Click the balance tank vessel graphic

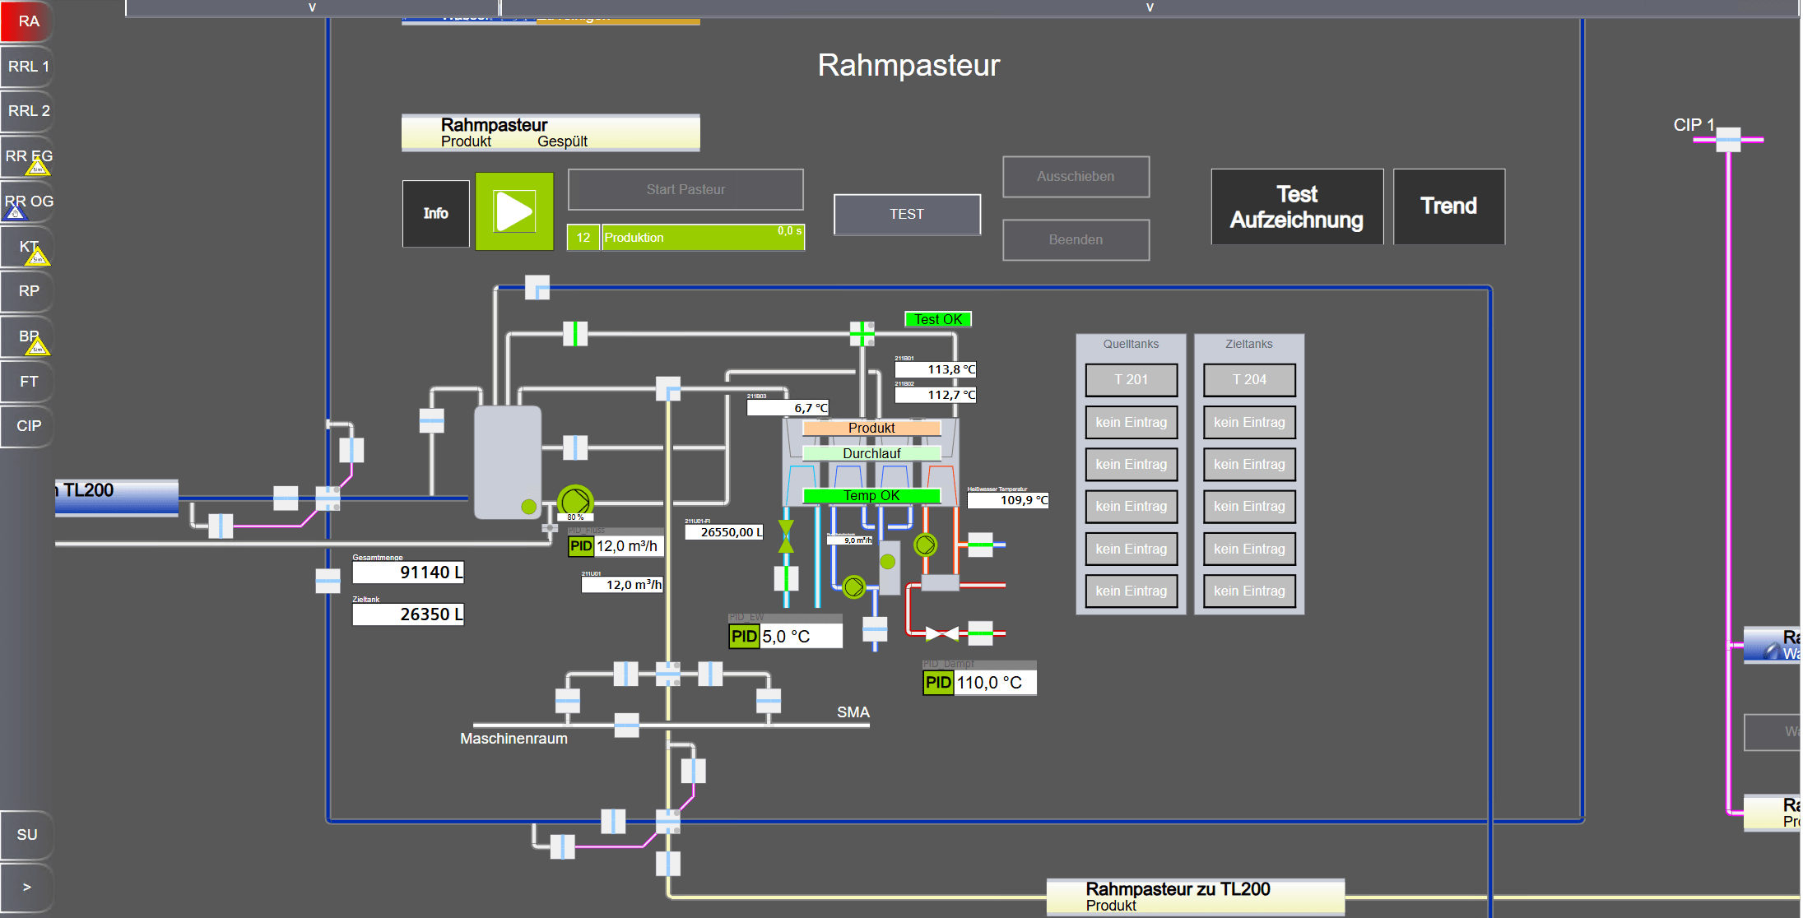tap(507, 461)
